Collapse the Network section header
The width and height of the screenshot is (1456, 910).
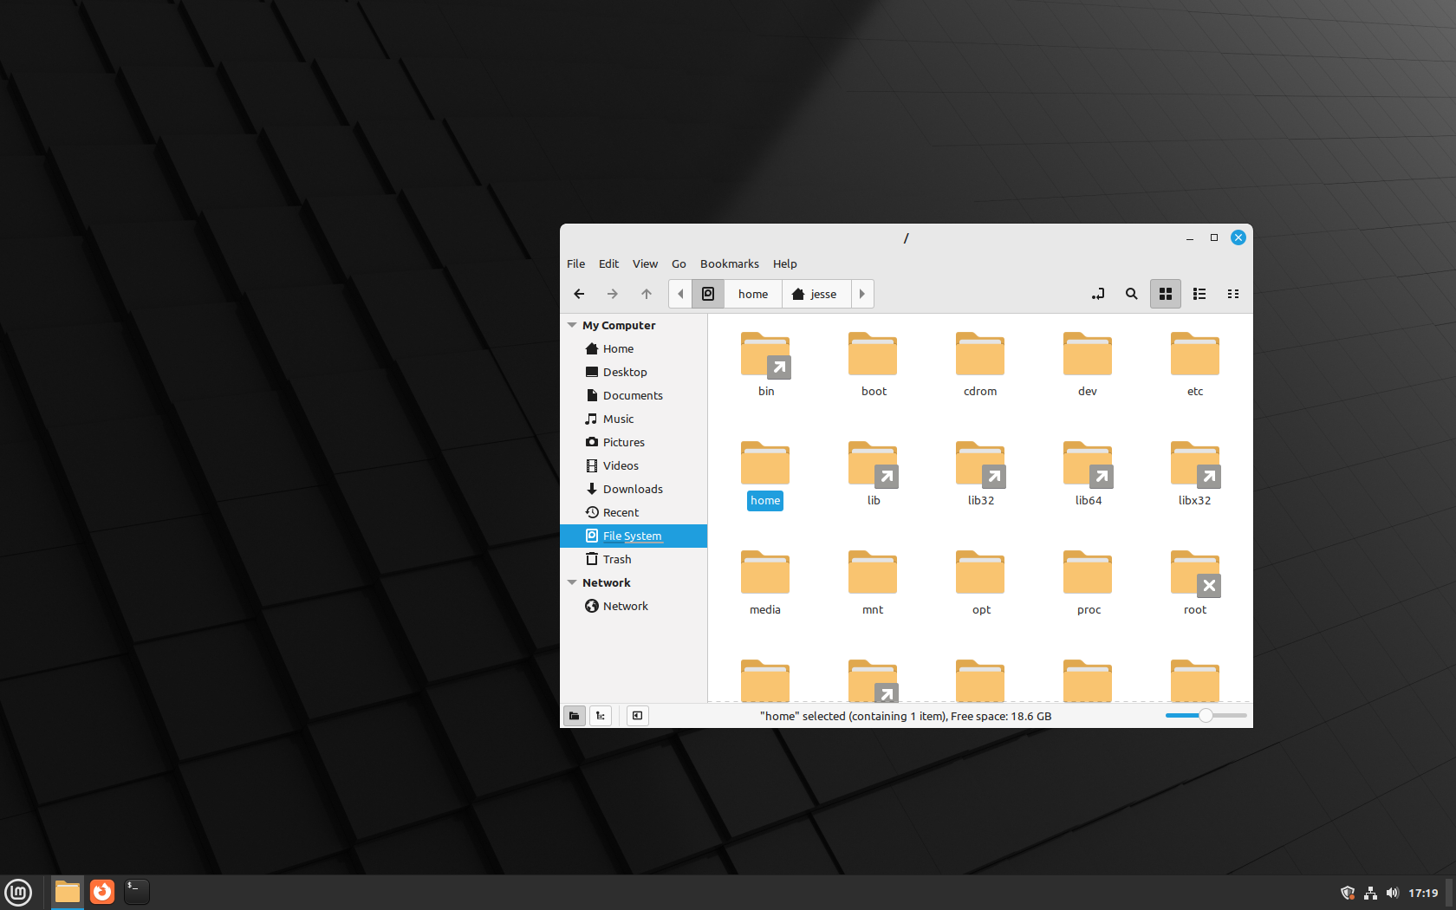[x=572, y=582]
